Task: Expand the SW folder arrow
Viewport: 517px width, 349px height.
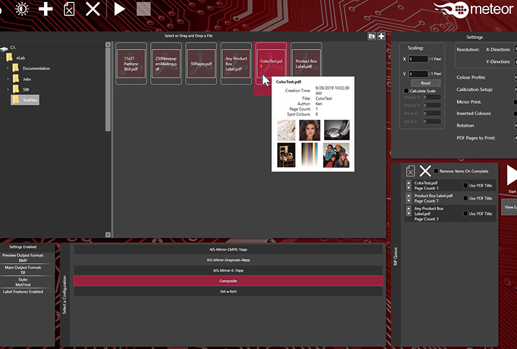Action: tap(8, 89)
